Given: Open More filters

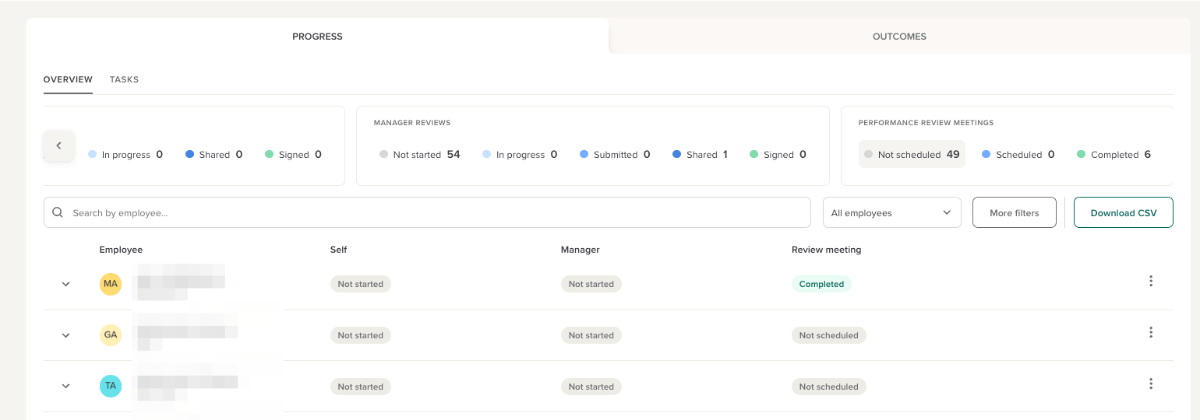Looking at the screenshot, I should pos(1014,212).
